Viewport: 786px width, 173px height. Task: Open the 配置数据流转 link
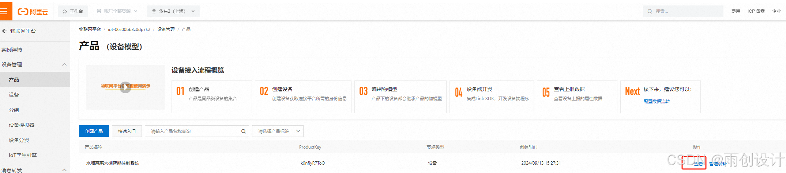[657, 102]
